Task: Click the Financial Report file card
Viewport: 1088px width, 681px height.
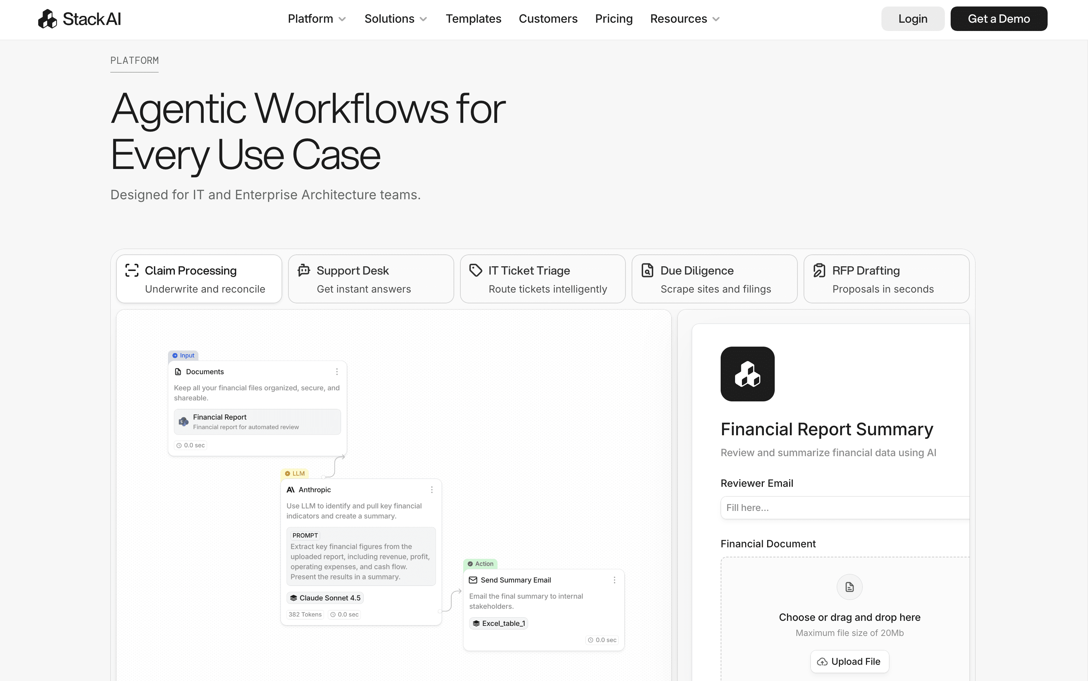Action: [x=257, y=422]
